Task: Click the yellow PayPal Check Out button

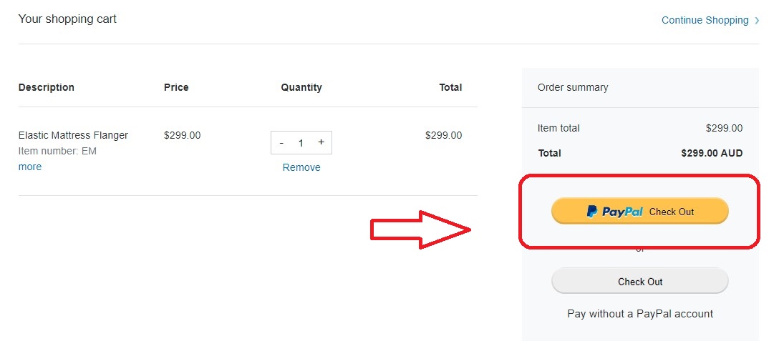Action: 639,212
